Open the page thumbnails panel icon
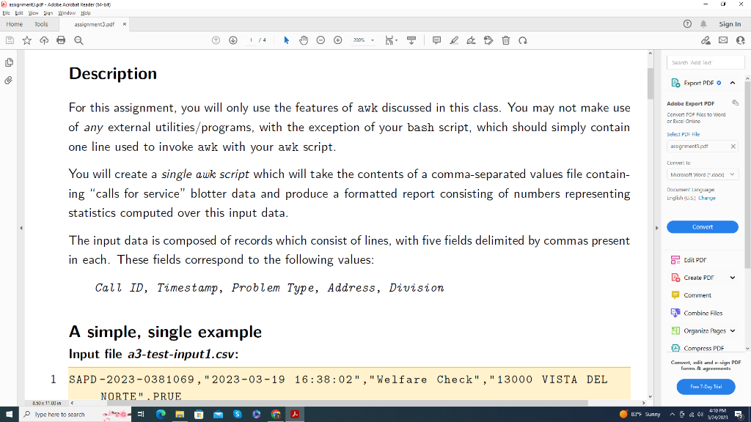The height and width of the screenshot is (422, 751). [x=9, y=63]
